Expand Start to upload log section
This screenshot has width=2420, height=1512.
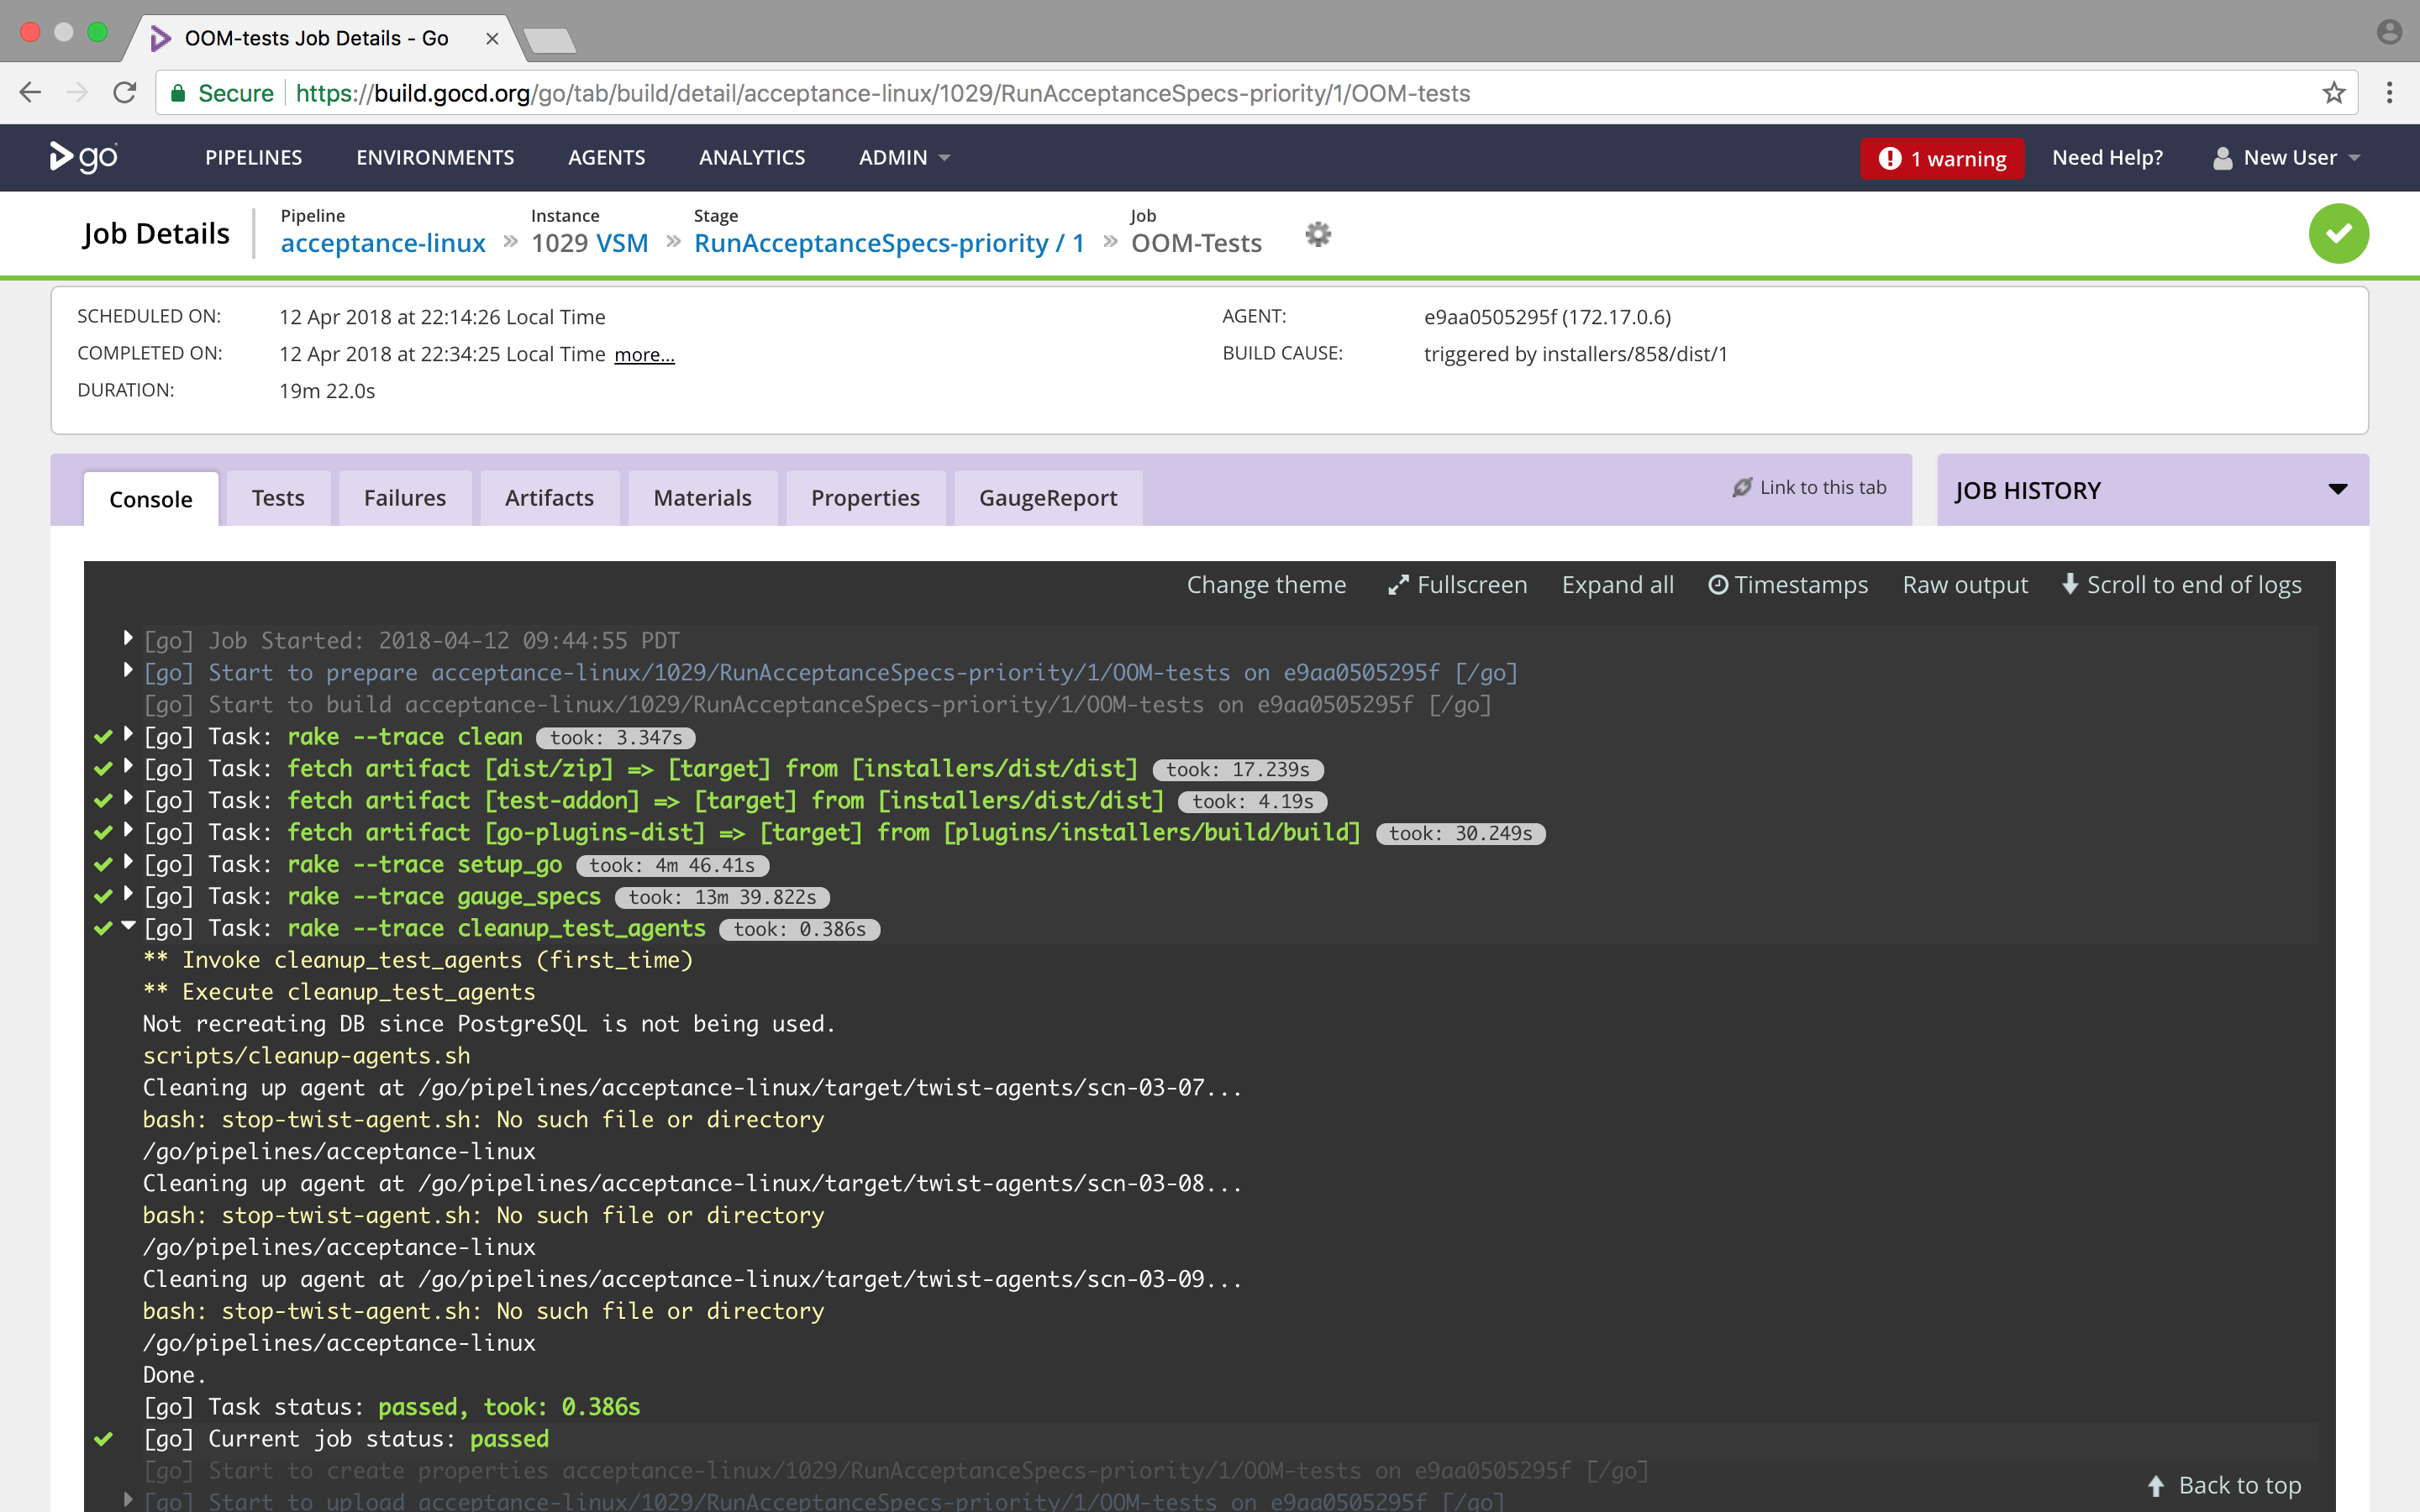pos(128,1499)
